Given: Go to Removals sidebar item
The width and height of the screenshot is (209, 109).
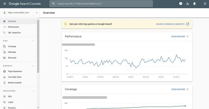Looking at the screenshot, I should click(x=18, y=58).
